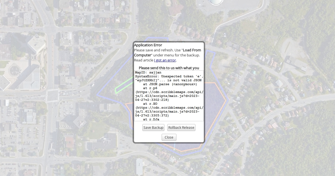Click the 'at JSON.parse (<anonymous>)' stack line
The height and width of the screenshot is (176, 335).
pos(170,84)
